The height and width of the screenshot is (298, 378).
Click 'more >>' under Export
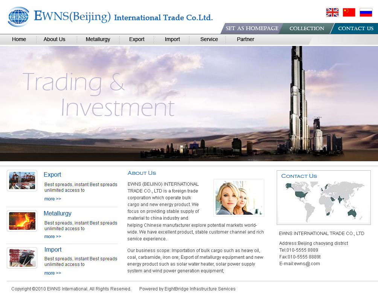pos(53,199)
